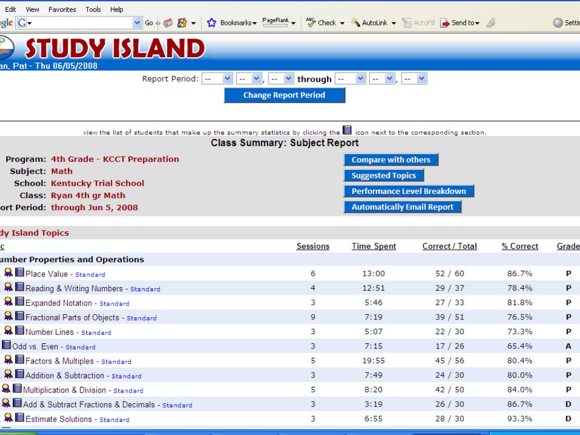
Task: Sort by the Sessions column header
Action: click(x=313, y=246)
